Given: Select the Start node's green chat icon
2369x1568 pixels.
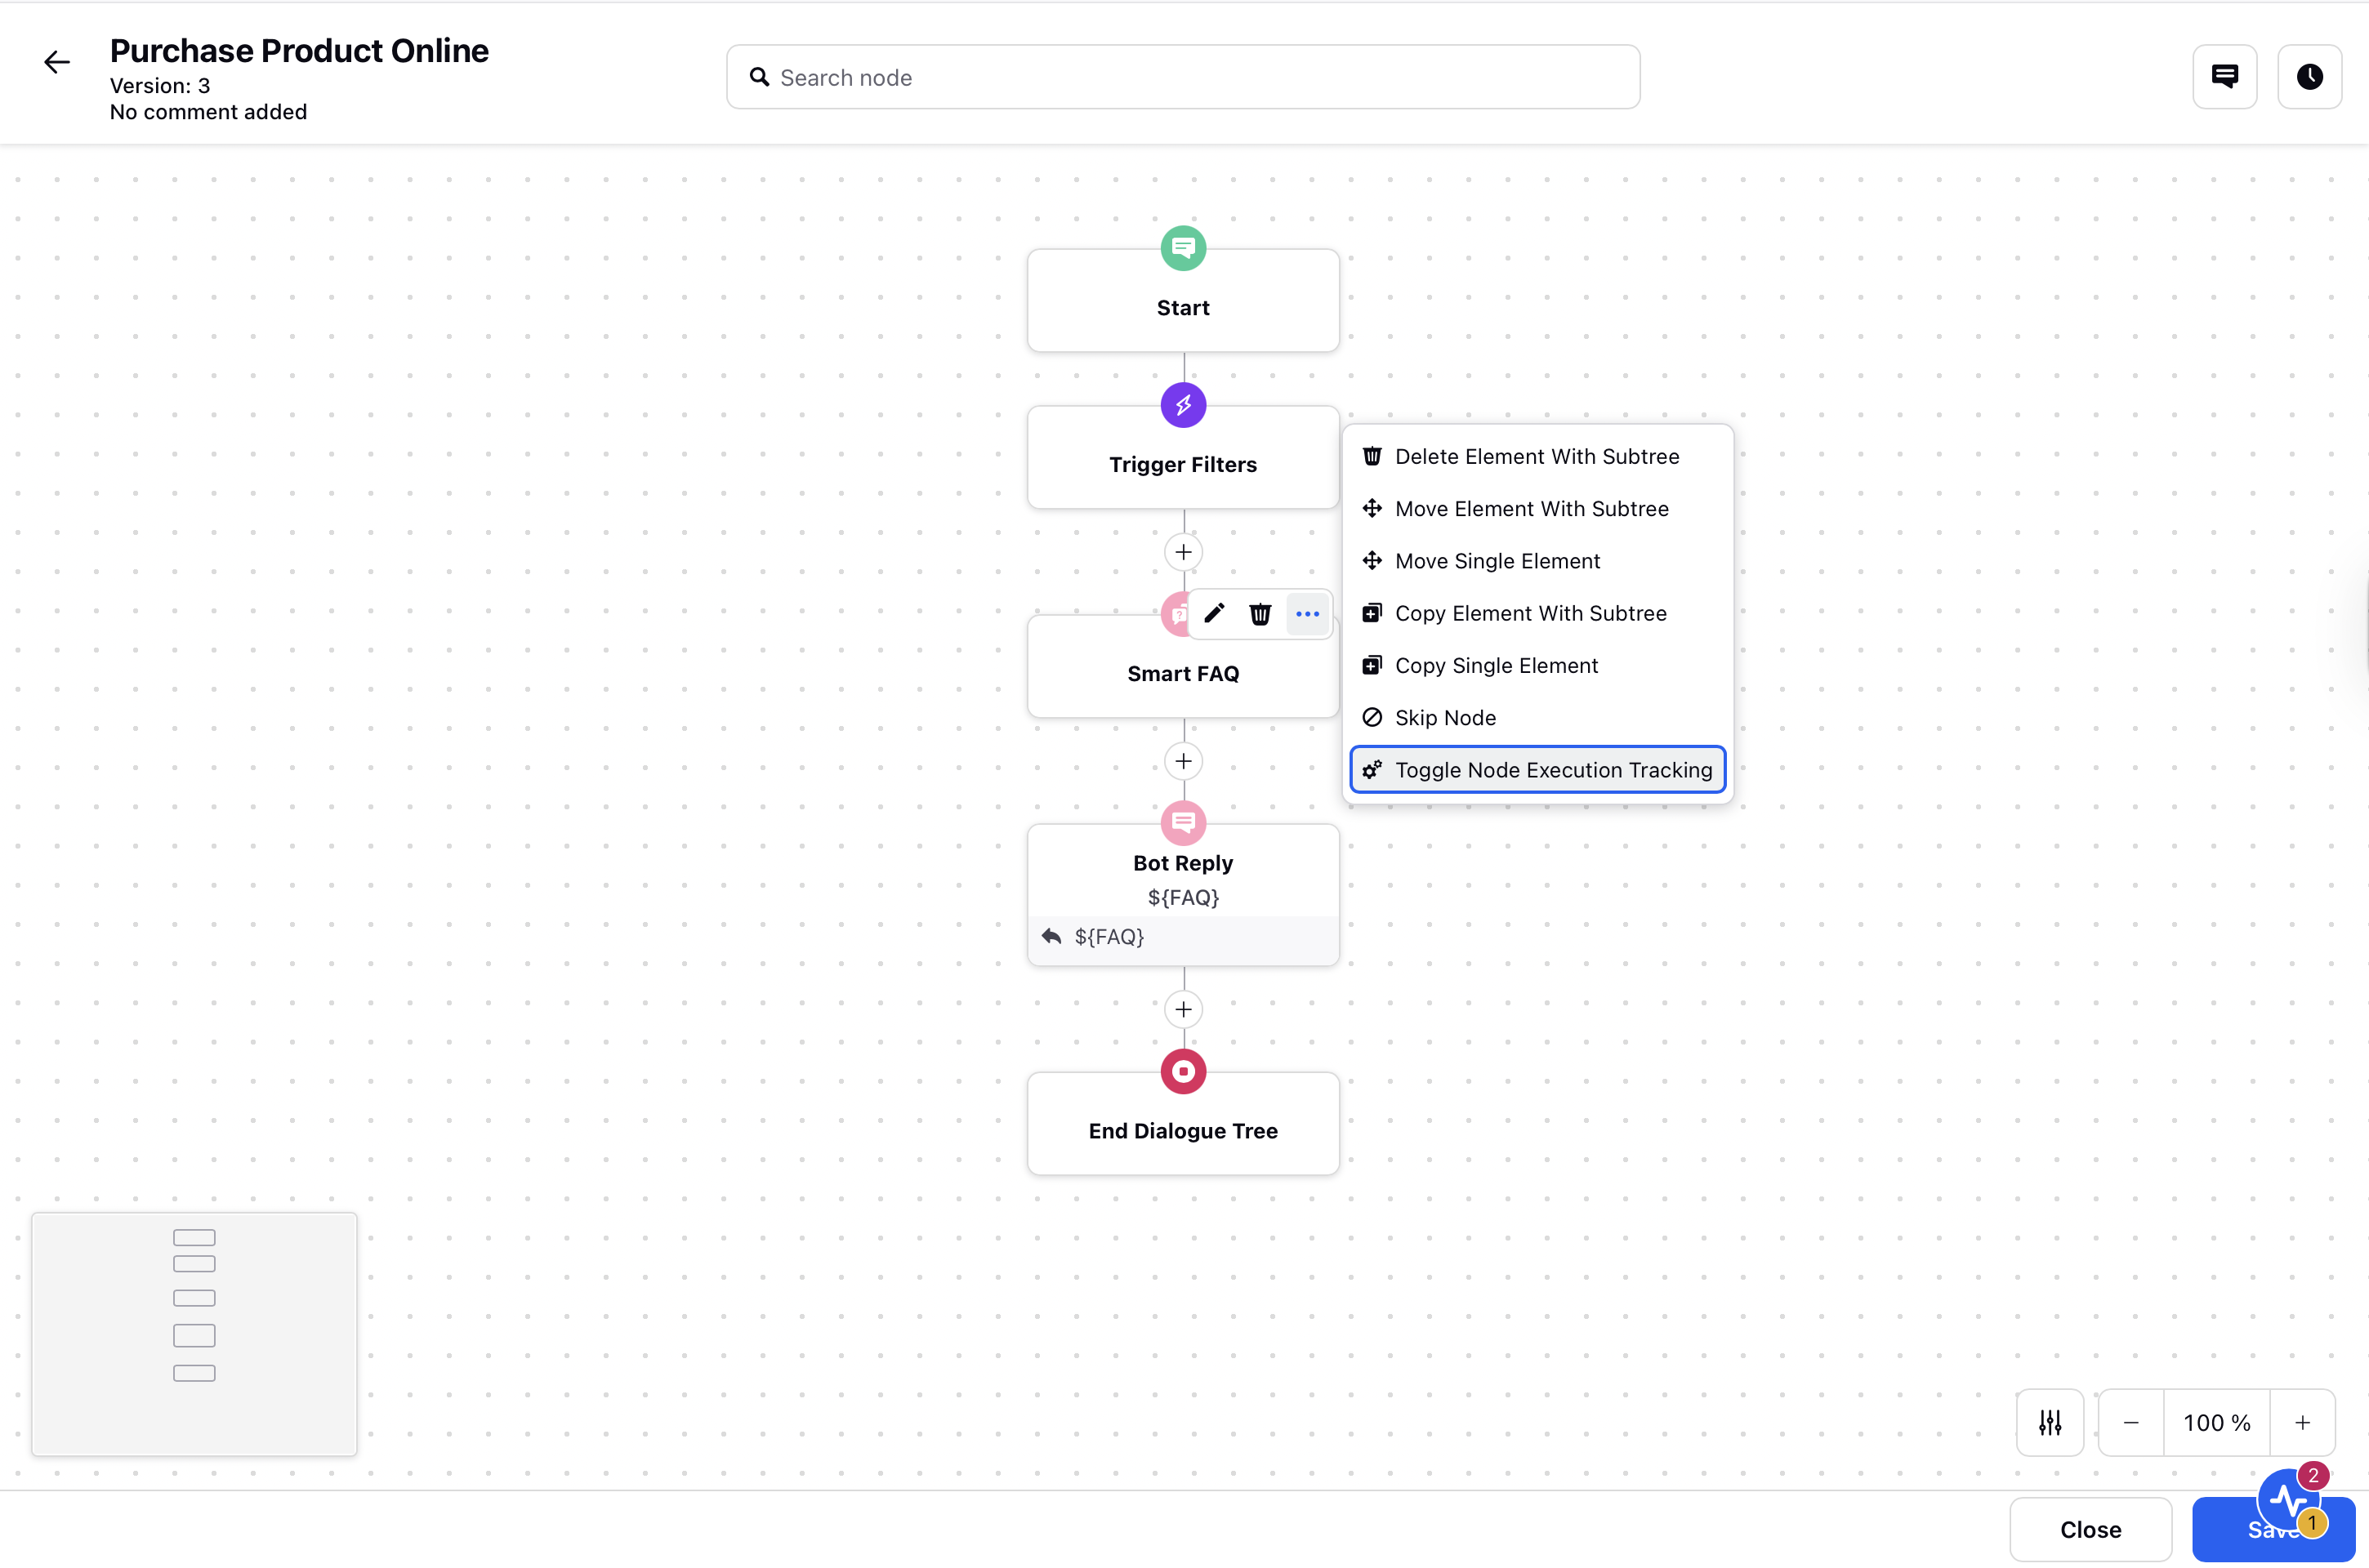Looking at the screenshot, I should [1183, 248].
